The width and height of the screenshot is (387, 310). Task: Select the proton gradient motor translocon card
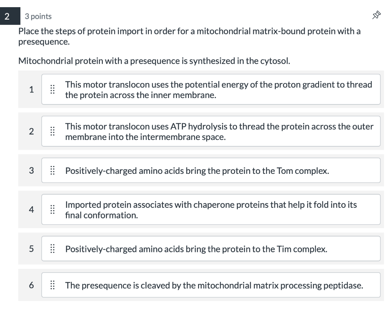[211, 90]
